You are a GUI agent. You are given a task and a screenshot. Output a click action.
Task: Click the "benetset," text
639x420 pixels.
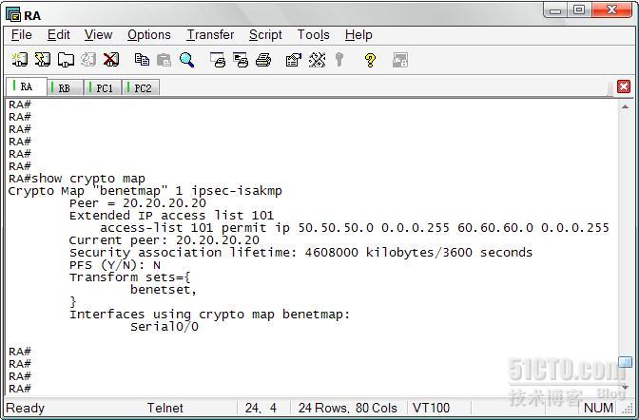click(x=164, y=290)
